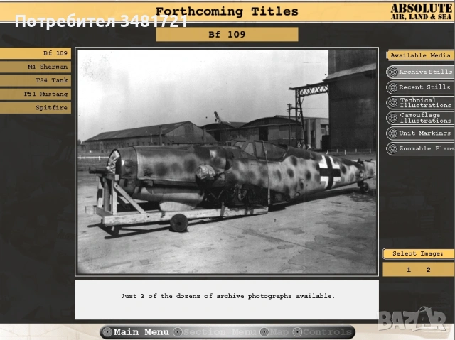
Task: Click the Zoomable Plans round icon
Action: pos(392,149)
